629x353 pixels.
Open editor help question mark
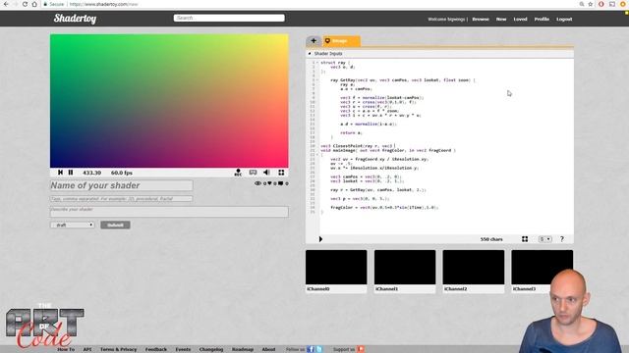(562, 239)
